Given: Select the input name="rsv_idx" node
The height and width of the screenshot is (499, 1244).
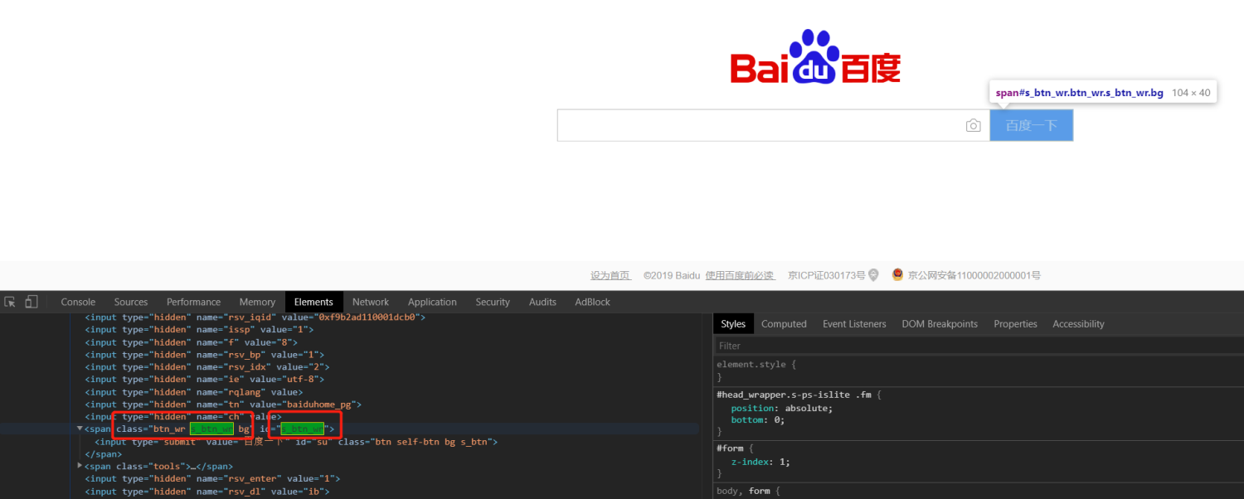Looking at the screenshot, I should [x=207, y=366].
